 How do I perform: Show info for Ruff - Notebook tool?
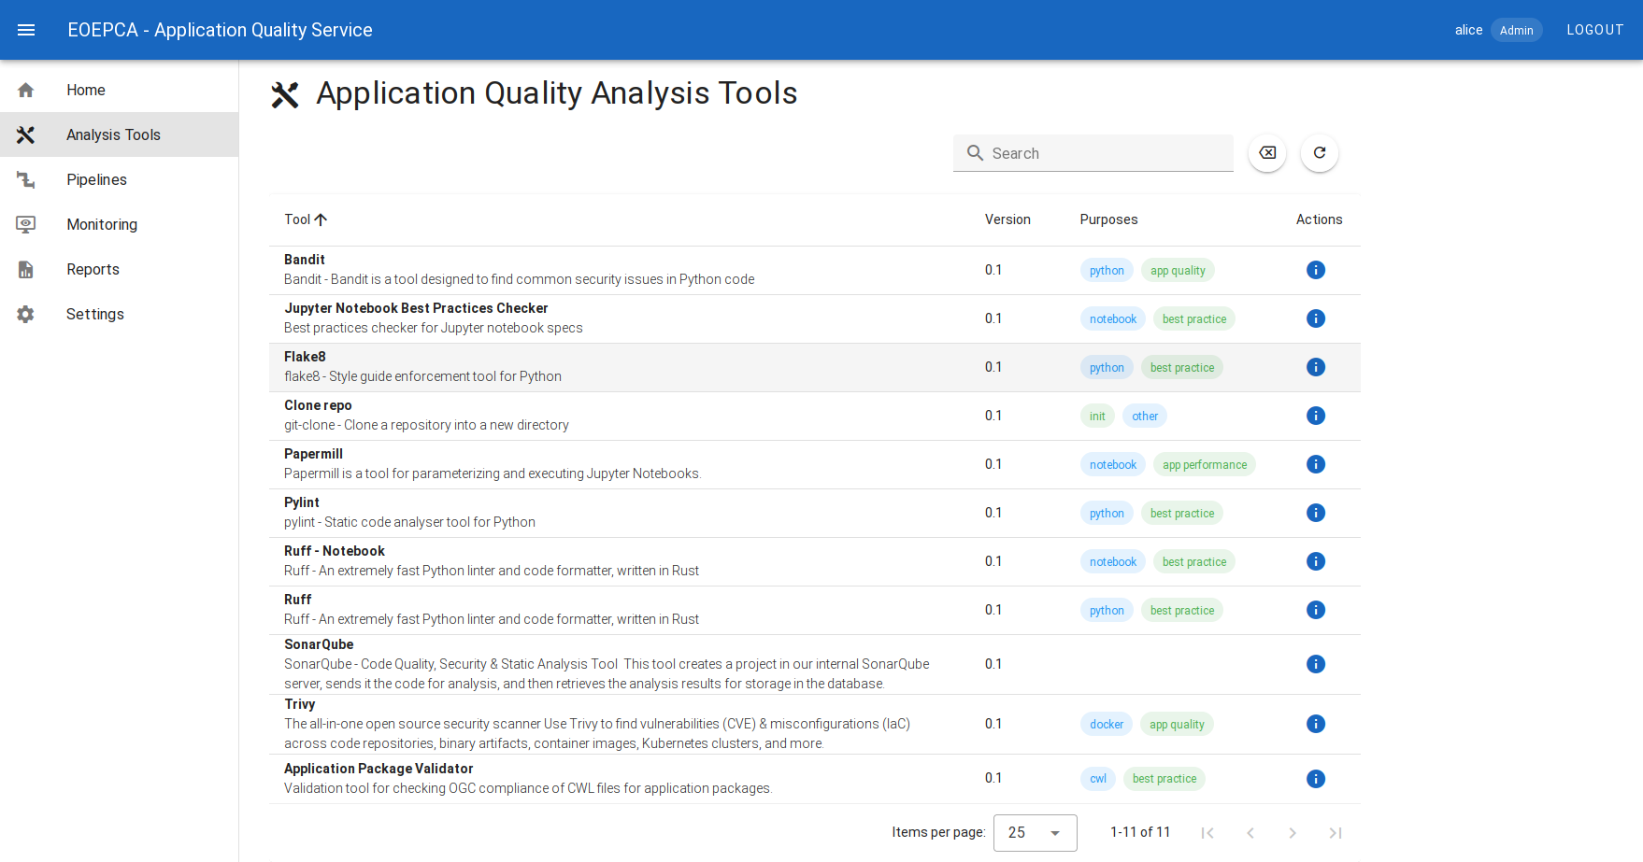(x=1316, y=561)
